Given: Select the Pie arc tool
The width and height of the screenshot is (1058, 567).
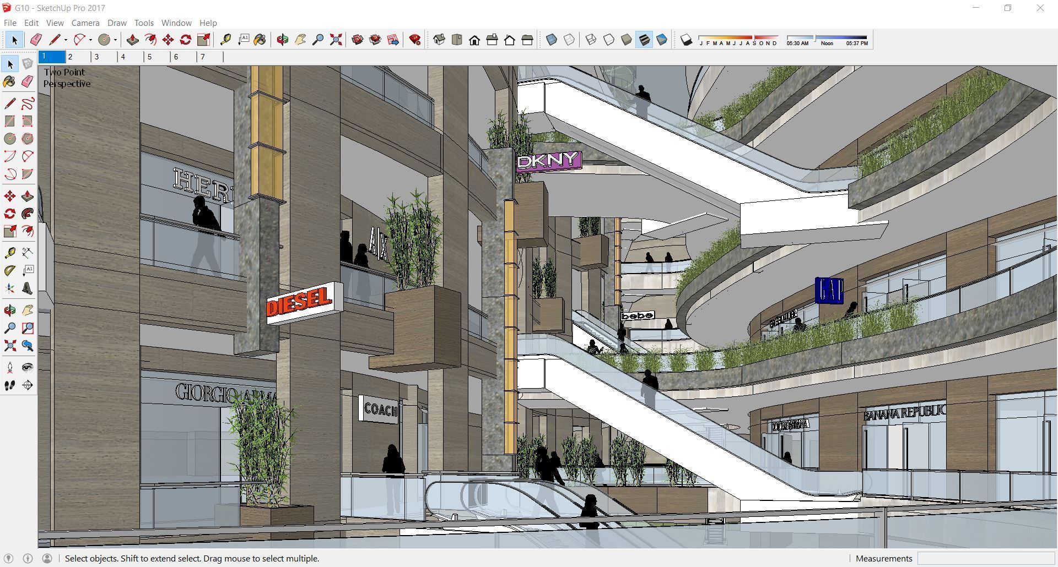Looking at the screenshot, I should coord(28,174).
